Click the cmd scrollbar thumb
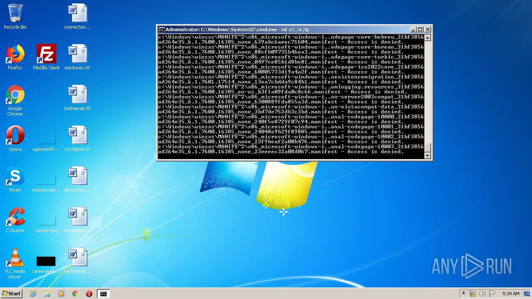This screenshot has width=532, height=299. (427, 148)
